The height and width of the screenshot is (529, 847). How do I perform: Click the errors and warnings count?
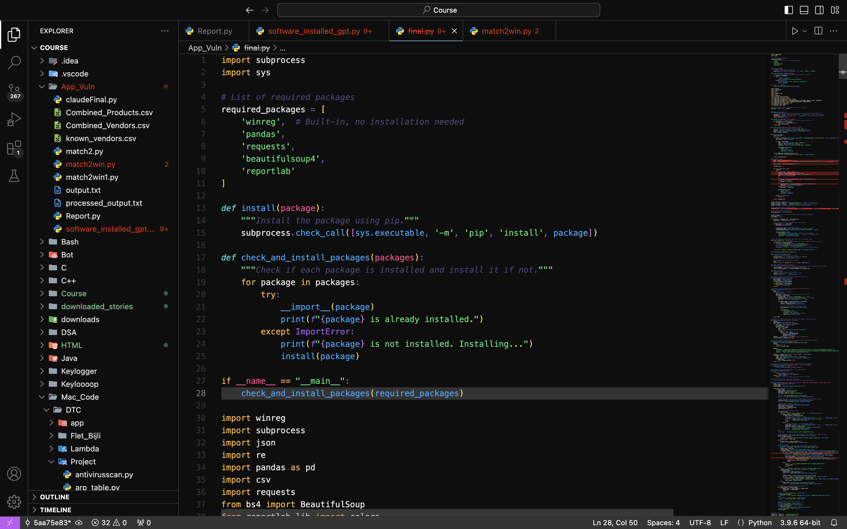click(x=109, y=522)
